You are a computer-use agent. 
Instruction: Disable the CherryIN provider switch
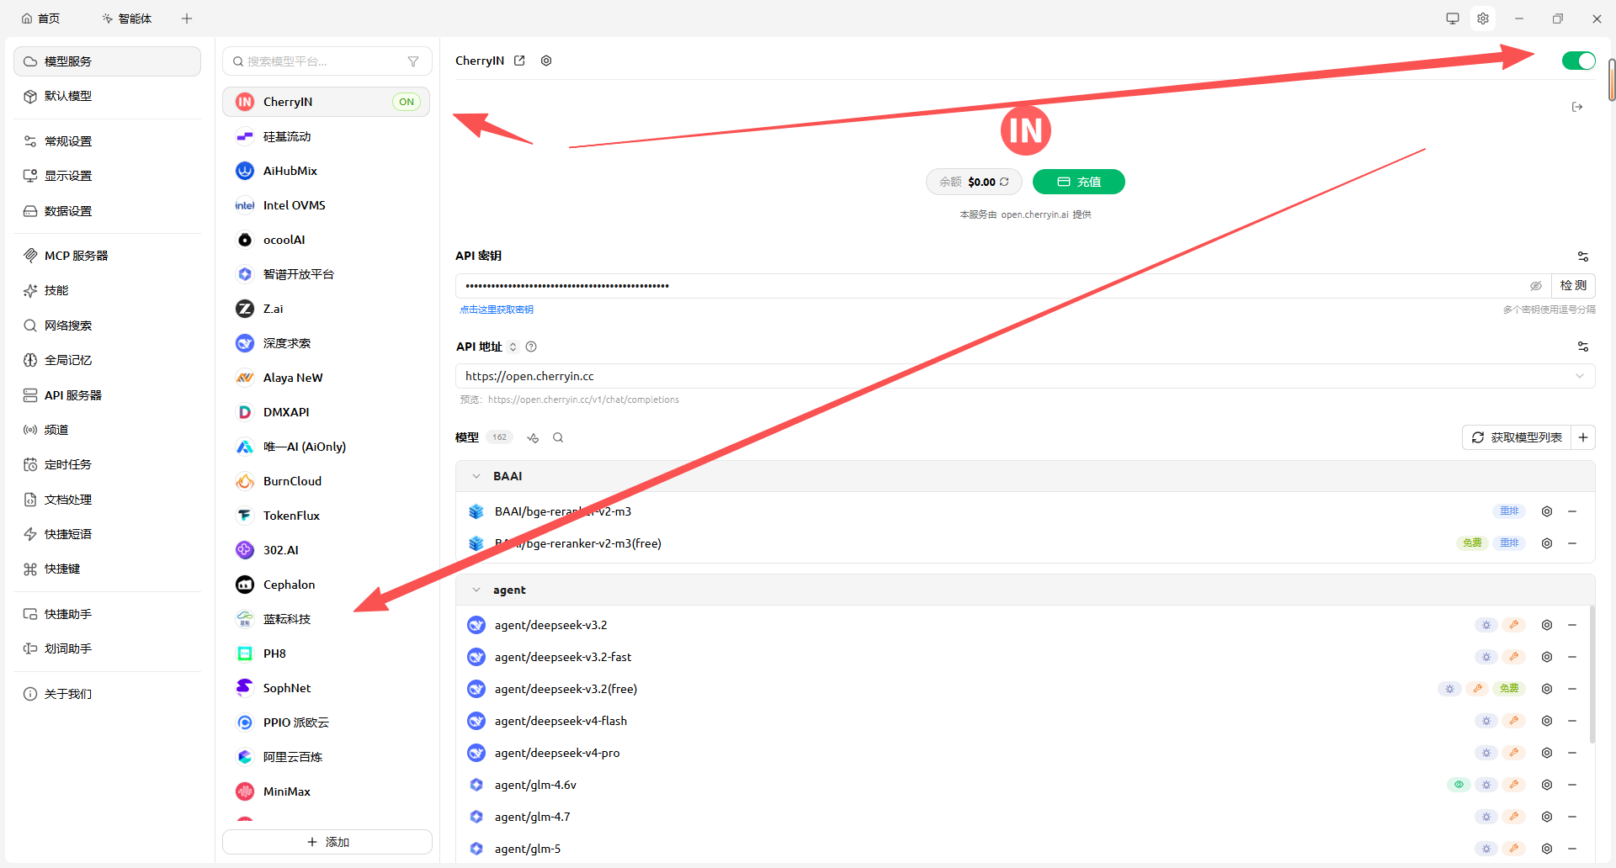pos(1578,61)
